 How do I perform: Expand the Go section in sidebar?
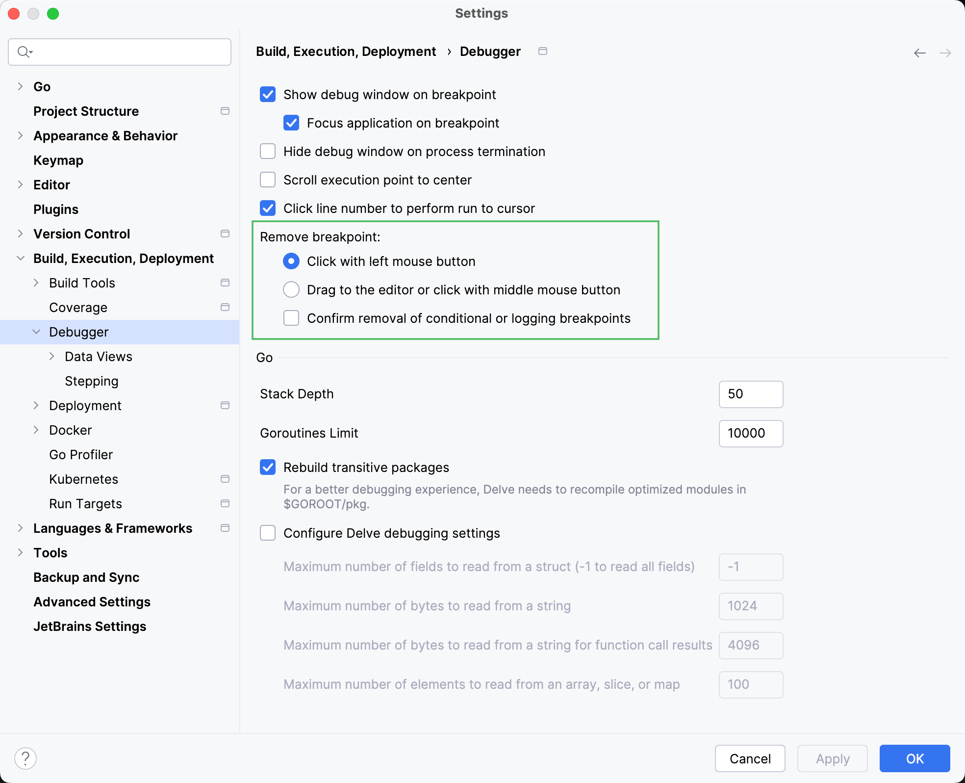click(x=20, y=86)
